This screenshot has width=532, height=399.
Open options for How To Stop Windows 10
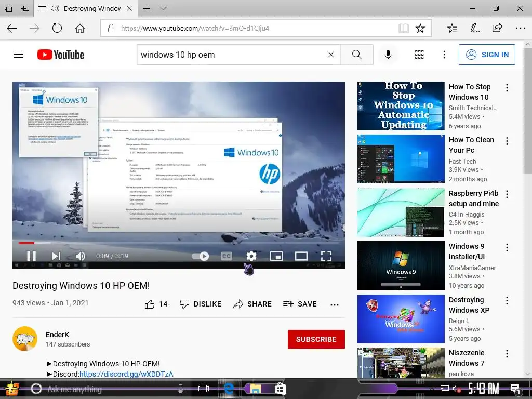[507, 88]
